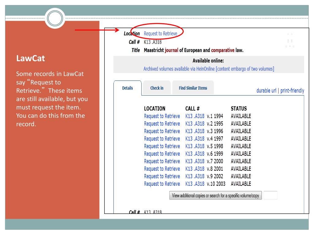Click the durable url link

click(266, 91)
